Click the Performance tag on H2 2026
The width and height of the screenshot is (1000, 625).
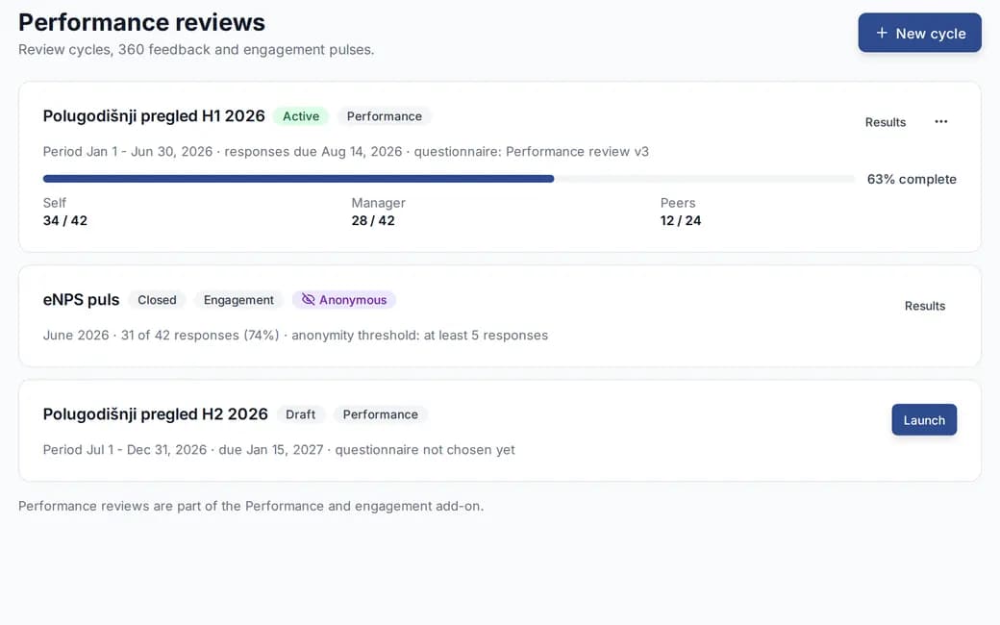pos(380,414)
